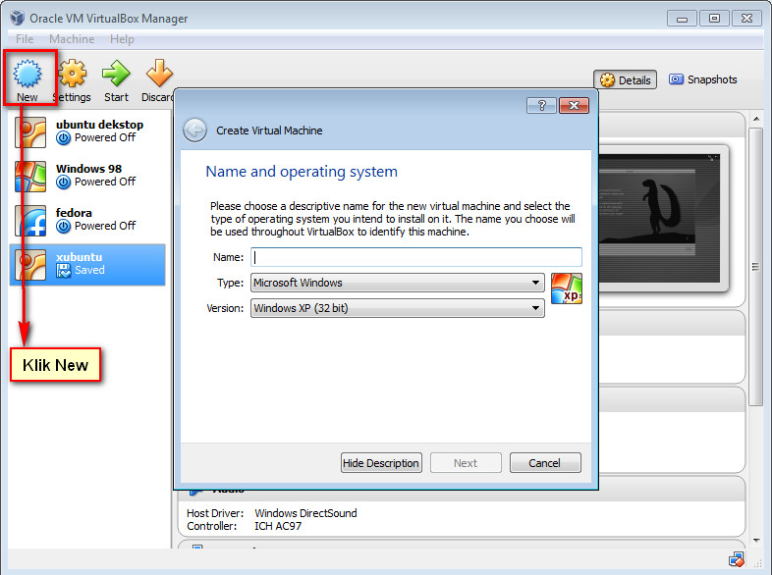Open the Machine menu
The image size is (772, 575).
point(72,39)
